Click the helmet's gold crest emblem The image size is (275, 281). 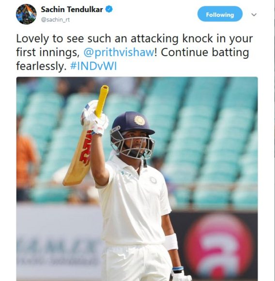[139, 120]
